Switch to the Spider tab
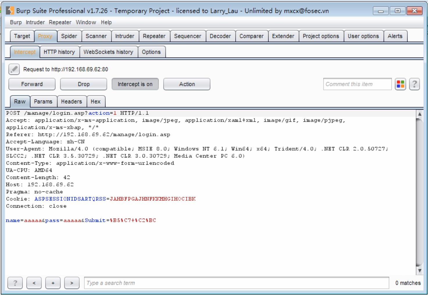This screenshot has height=296, width=428. coord(69,36)
